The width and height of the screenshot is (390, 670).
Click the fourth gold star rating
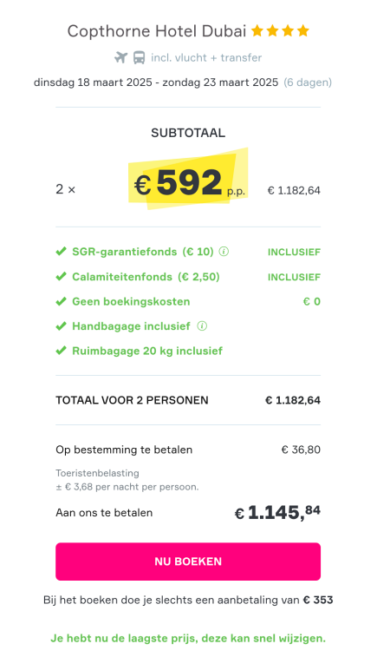pyautogui.click(x=303, y=30)
